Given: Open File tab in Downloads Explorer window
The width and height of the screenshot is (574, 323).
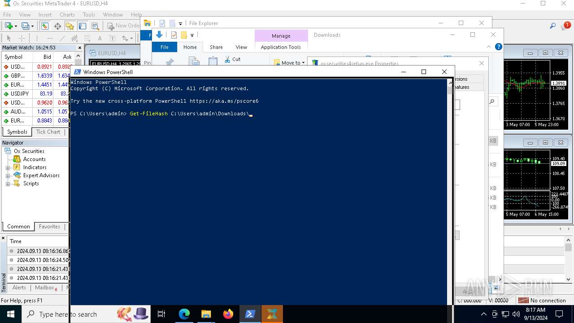Looking at the screenshot, I should [165, 47].
